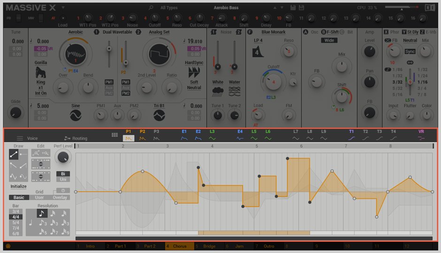Open the Aerobic wavetable selector

76,32
